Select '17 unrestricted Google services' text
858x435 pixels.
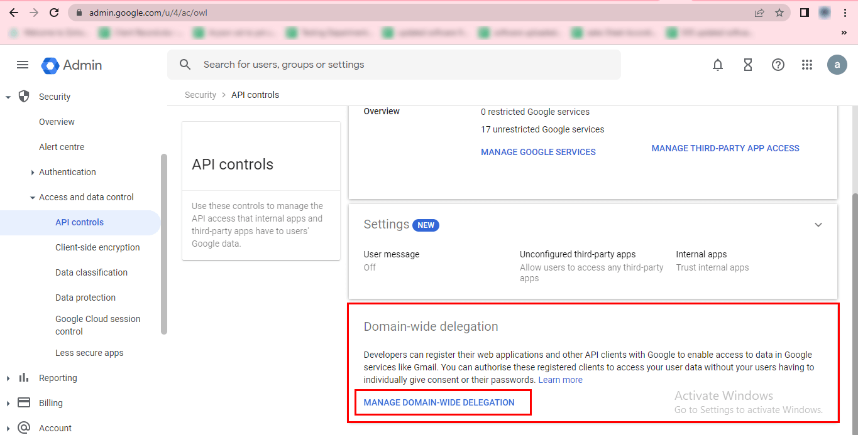542,129
